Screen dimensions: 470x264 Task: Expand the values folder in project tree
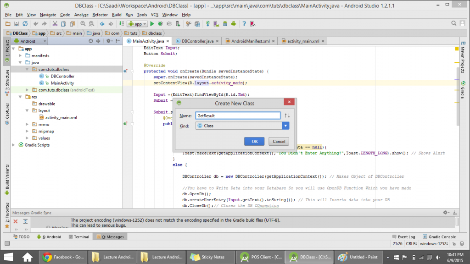pyautogui.click(x=27, y=138)
